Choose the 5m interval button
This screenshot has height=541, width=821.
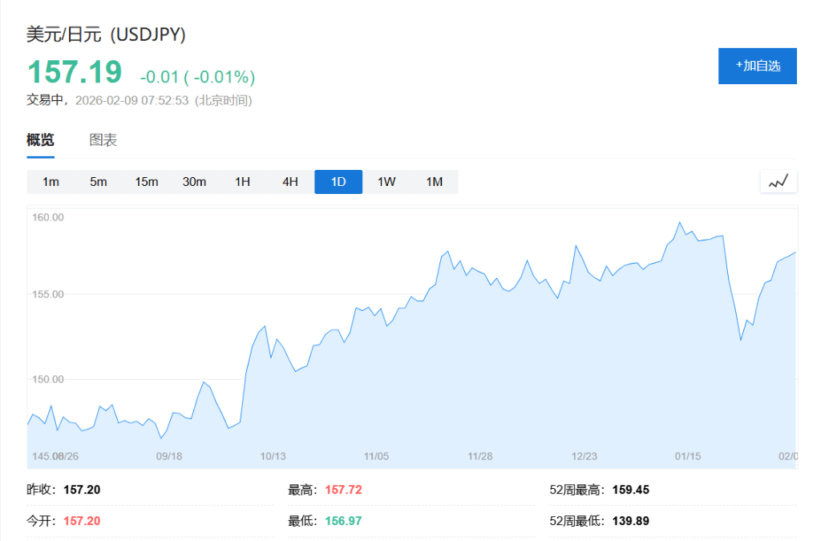coord(99,182)
